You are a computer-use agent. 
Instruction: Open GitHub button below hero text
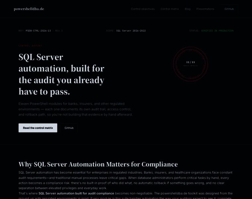[x=69, y=128]
